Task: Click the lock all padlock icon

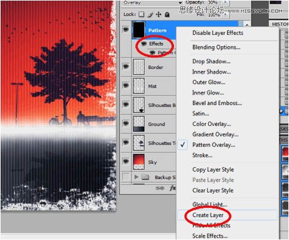Action: (167, 15)
